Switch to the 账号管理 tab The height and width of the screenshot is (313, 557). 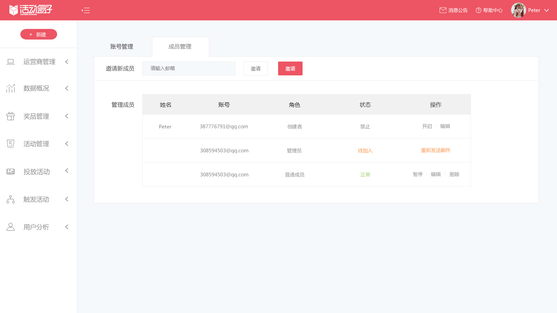click(122, 46)
